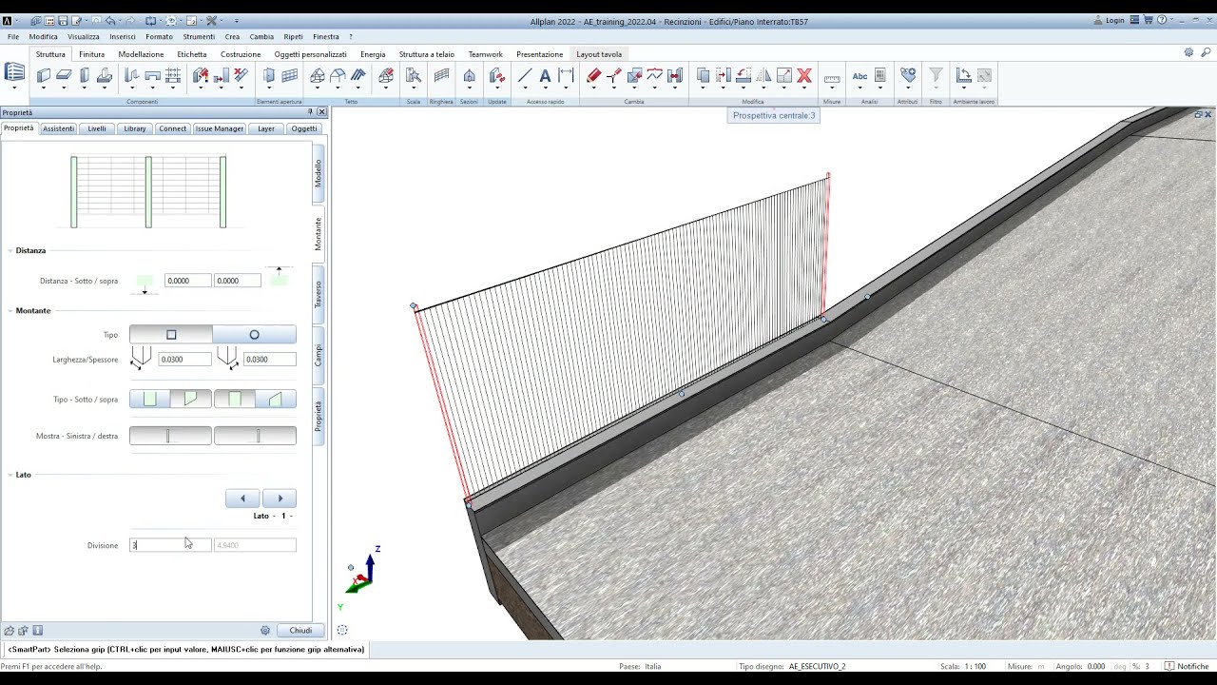The width and height of the screenshot is (1217, 685).
Task: Click the Sezioni section tool
Action: 469,75
